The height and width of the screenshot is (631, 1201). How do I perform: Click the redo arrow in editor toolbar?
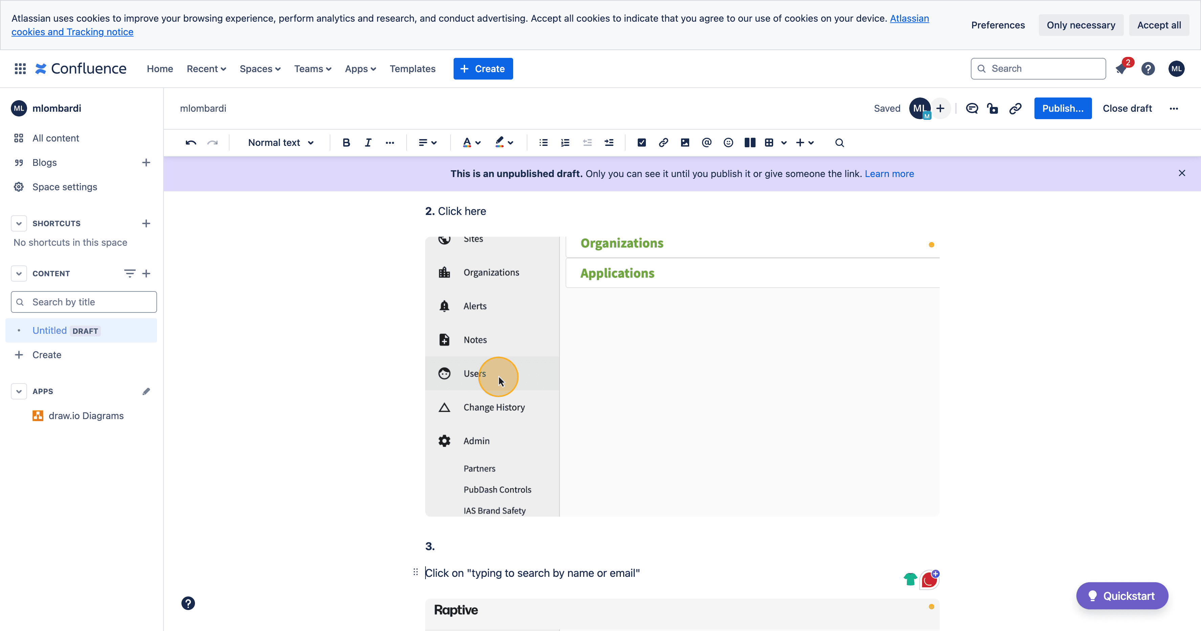click(x=213, y=143)
